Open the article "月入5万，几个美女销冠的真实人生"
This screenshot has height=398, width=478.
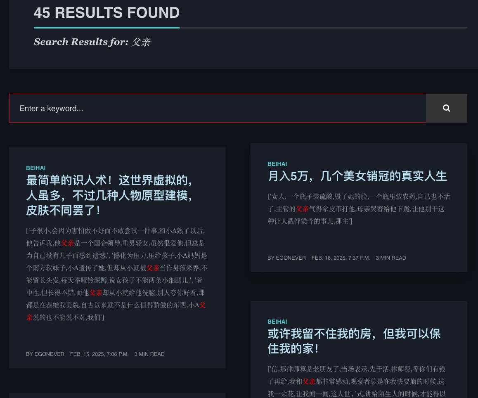point(357,176)
